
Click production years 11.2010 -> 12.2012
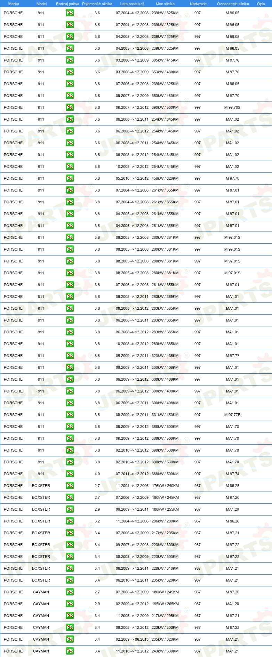coord(132,651)
